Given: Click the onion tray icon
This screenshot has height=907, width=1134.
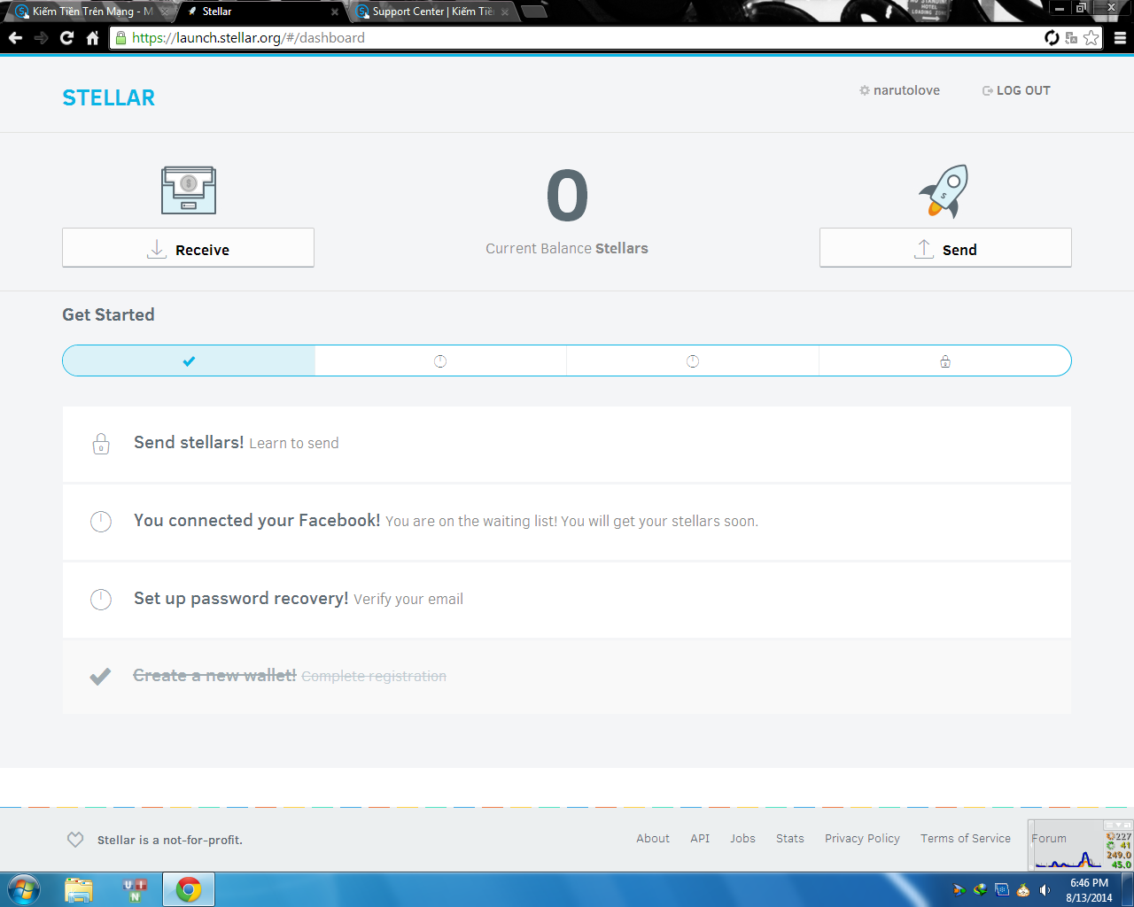Looking at the screenshot, I should [1023, 890].
